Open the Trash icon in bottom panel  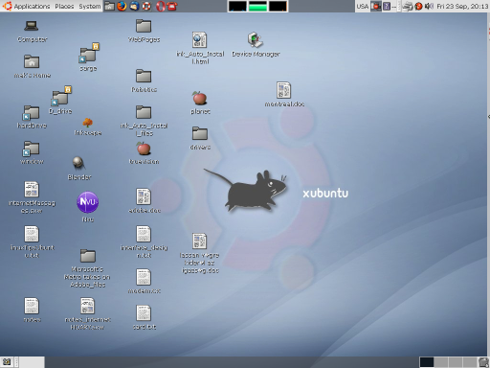click(x=483, y=362)
